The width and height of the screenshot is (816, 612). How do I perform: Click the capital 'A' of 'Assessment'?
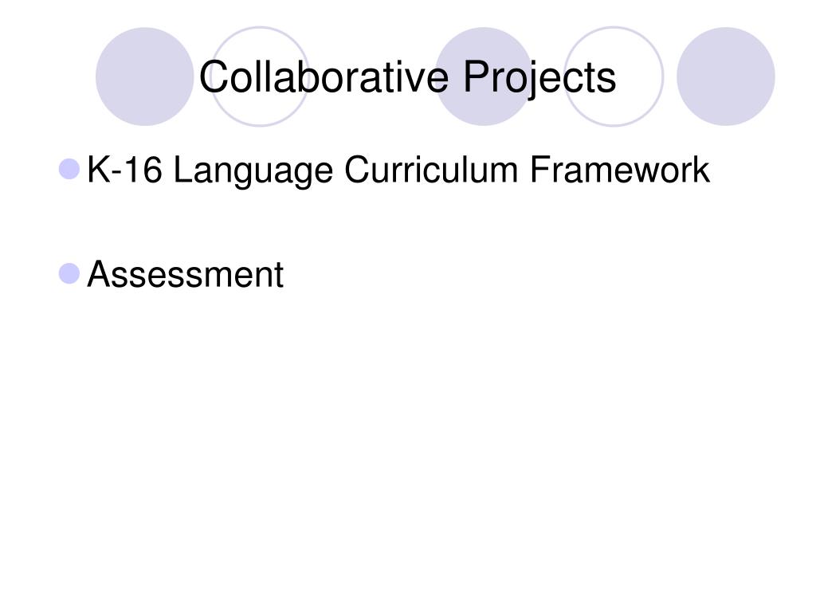tap(100, 274)
